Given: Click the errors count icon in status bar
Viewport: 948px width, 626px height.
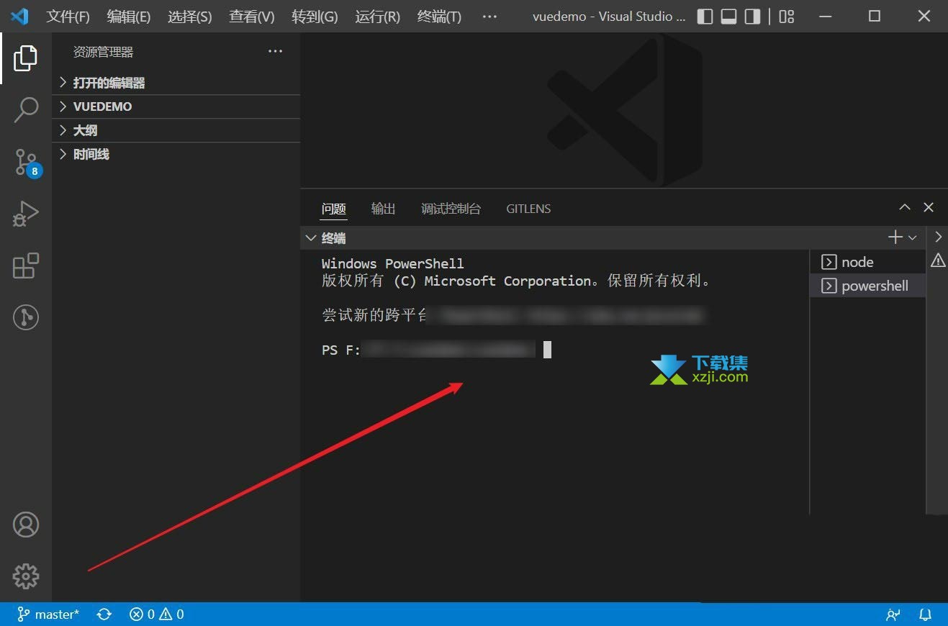Looking at the screenshot, I should click(142, 614).
